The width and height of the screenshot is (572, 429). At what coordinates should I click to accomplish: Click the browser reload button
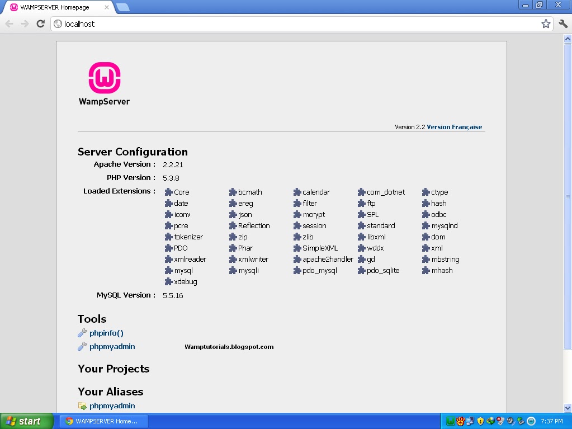coord(40,23)
